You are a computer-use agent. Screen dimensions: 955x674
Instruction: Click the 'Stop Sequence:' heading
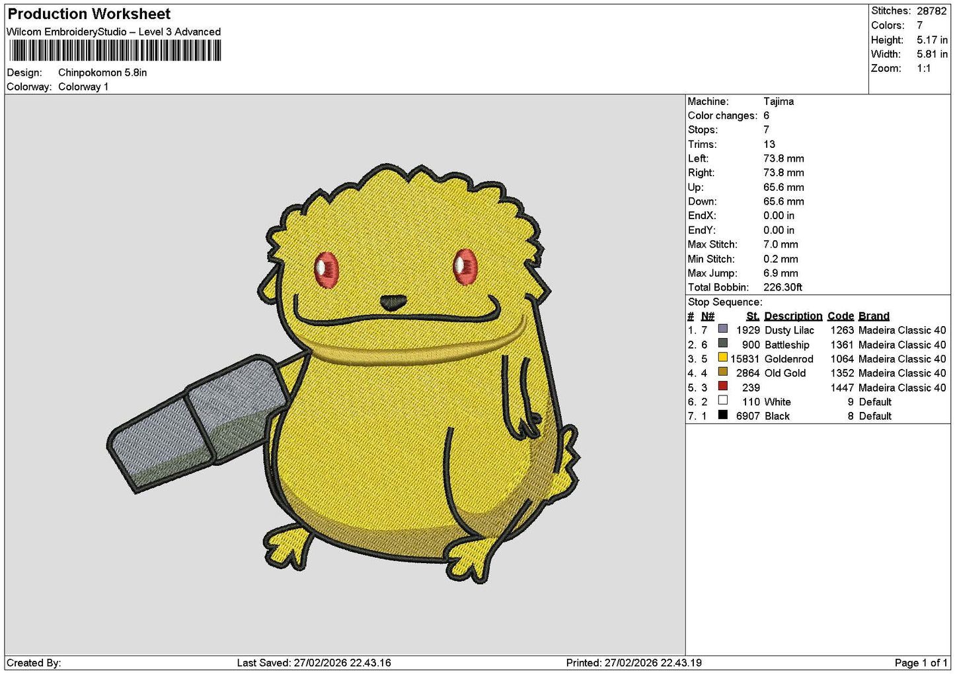[x=725, y=302]
